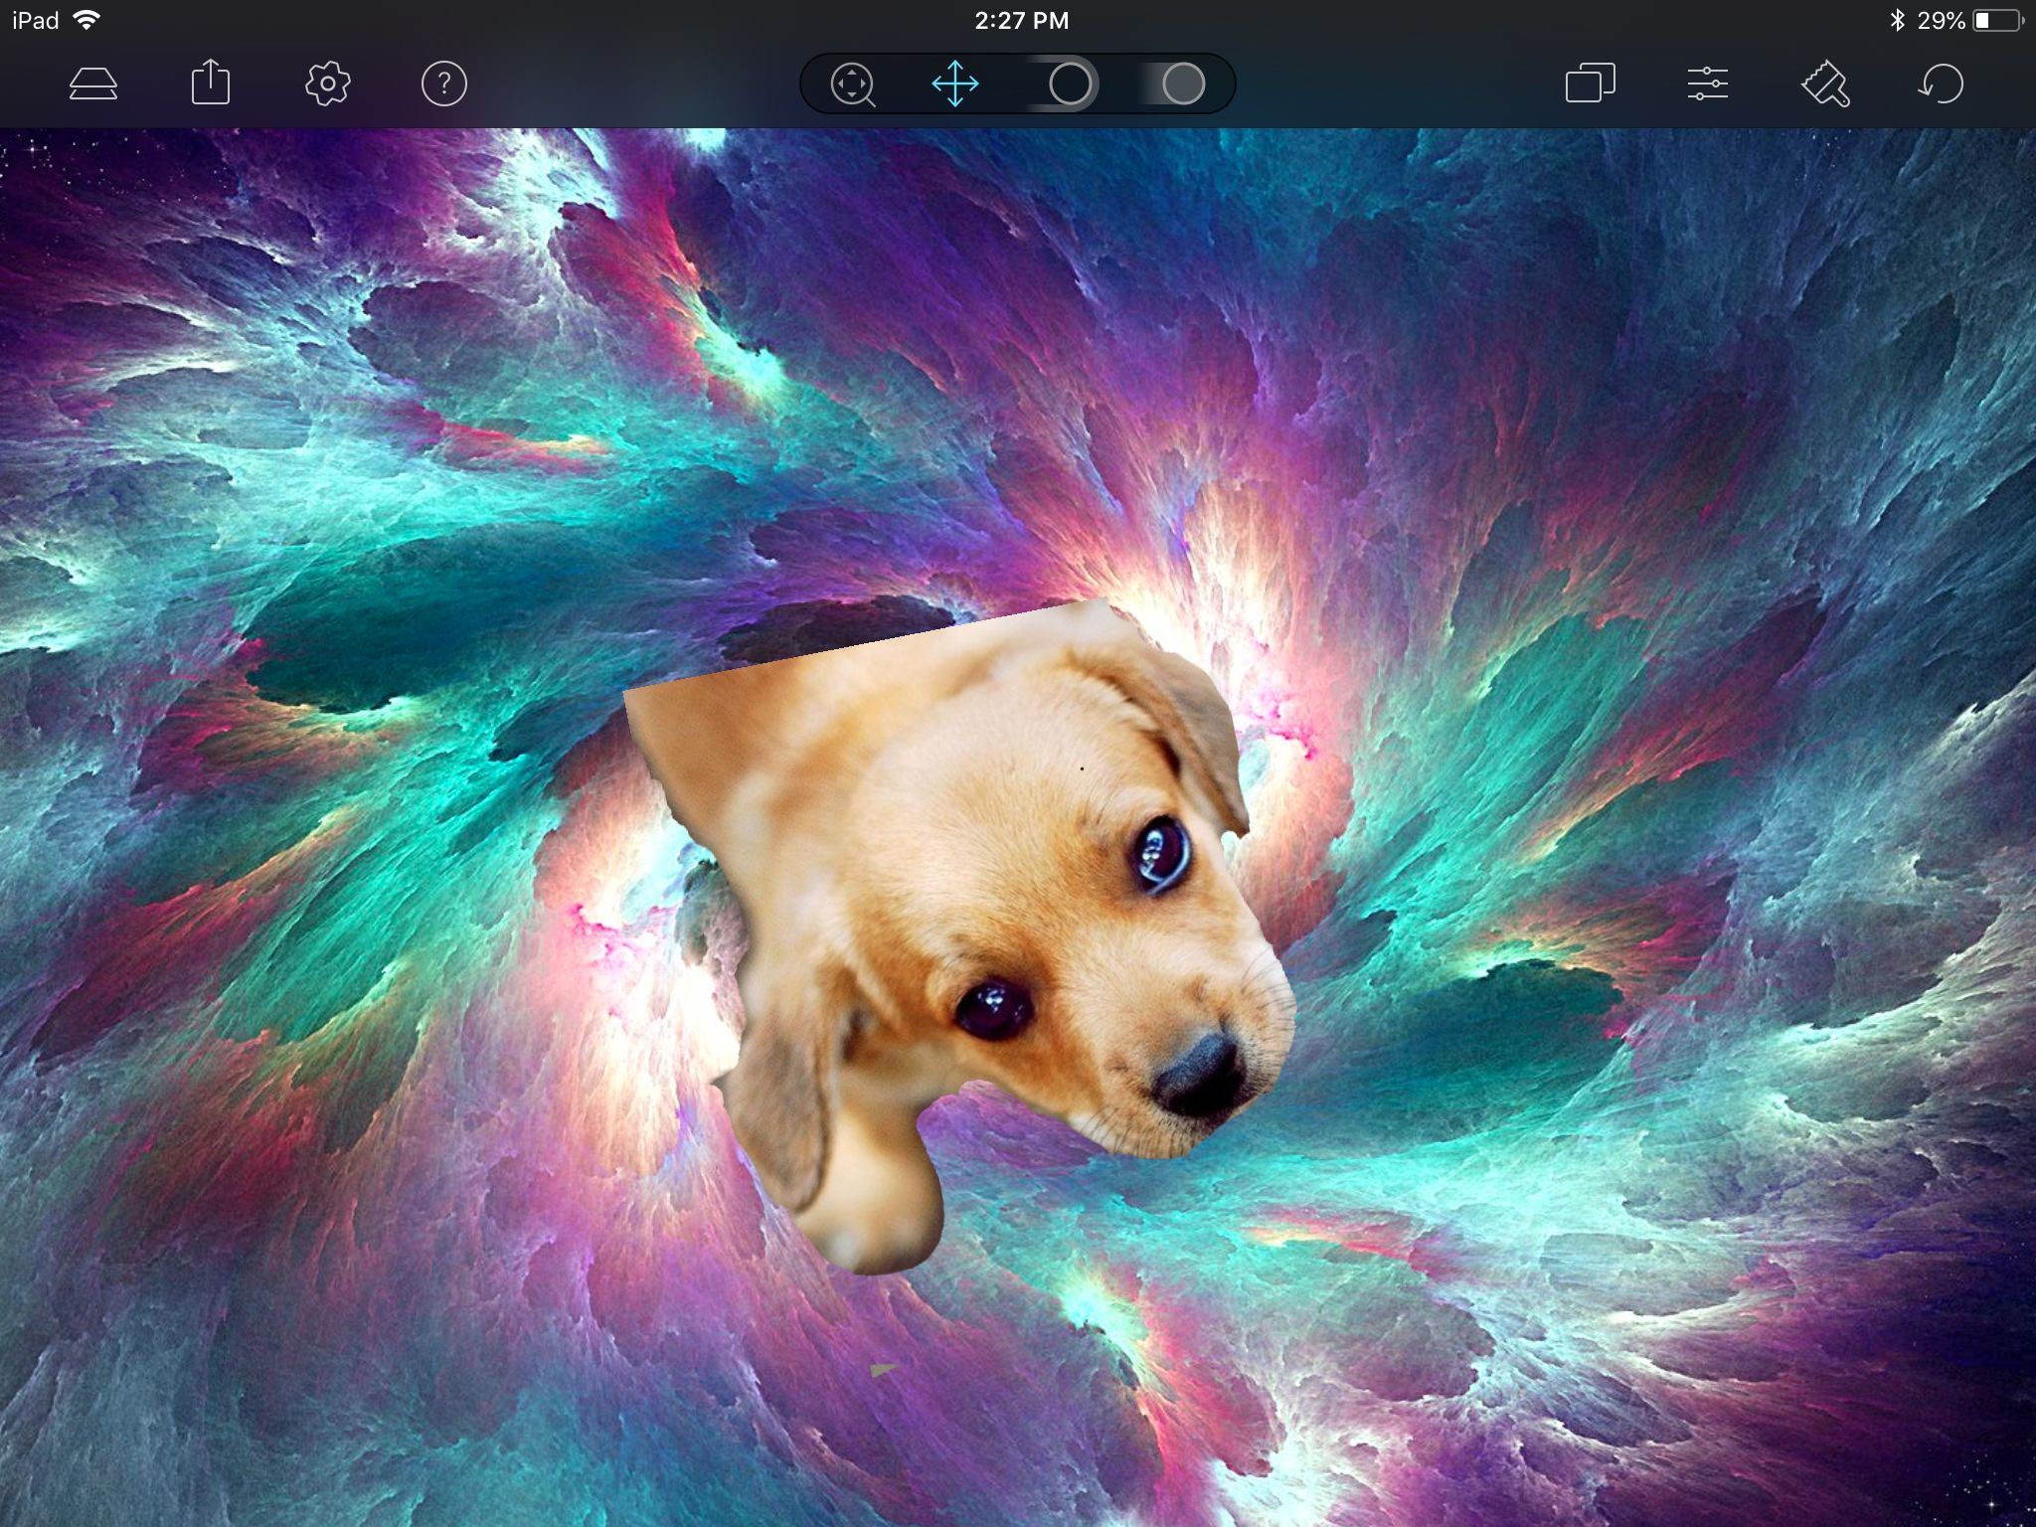Open the stacked layers panel icon
Screen dimensions: 2036x1527
click(93, 84)
